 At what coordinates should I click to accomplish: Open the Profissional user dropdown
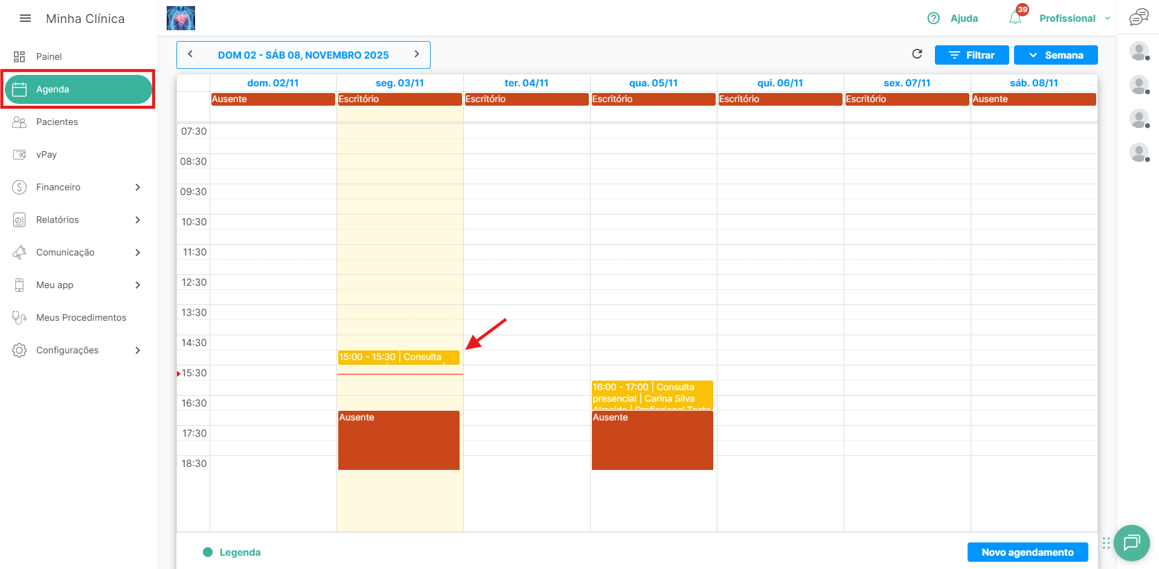(x=1074, y=18)
